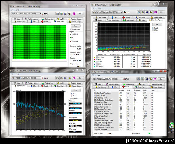
Task: Open AAM tab in Error Scan window
Action: tap(60, 19)
